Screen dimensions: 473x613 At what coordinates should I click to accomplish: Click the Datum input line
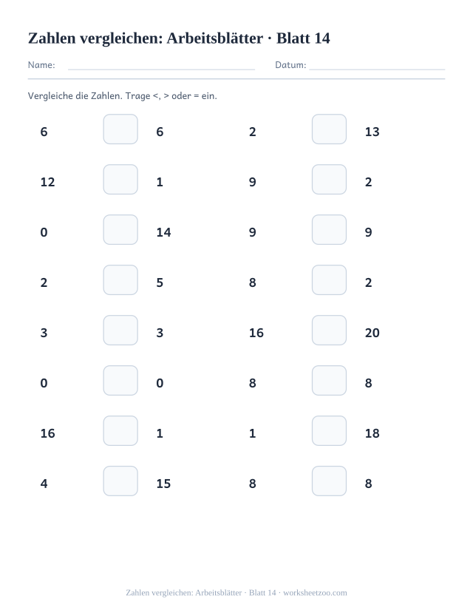coord(377,69)
